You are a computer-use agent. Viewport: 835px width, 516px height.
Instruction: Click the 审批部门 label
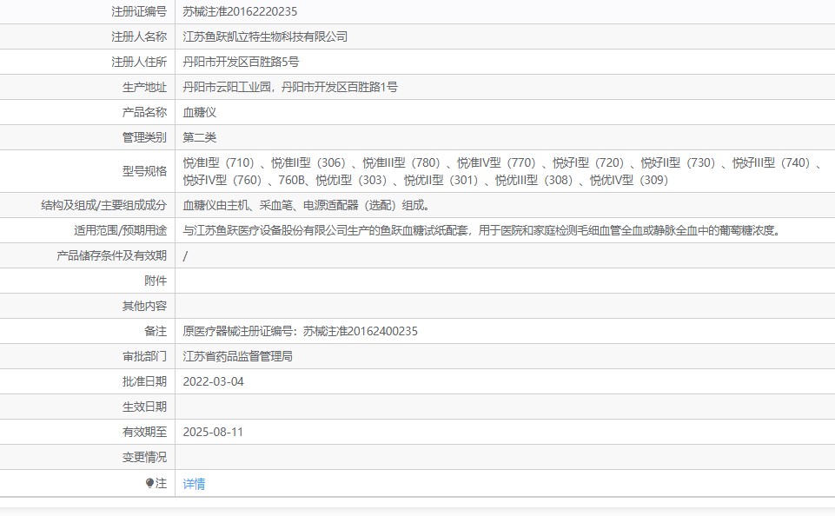pos(144,356)
